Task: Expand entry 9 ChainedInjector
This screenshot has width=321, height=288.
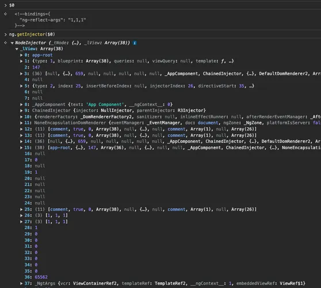Action: (x=21, y=111)
